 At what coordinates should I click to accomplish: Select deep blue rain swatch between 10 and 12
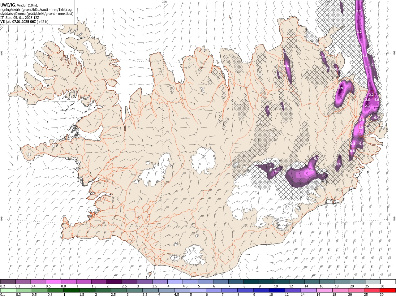coord(277,291)
